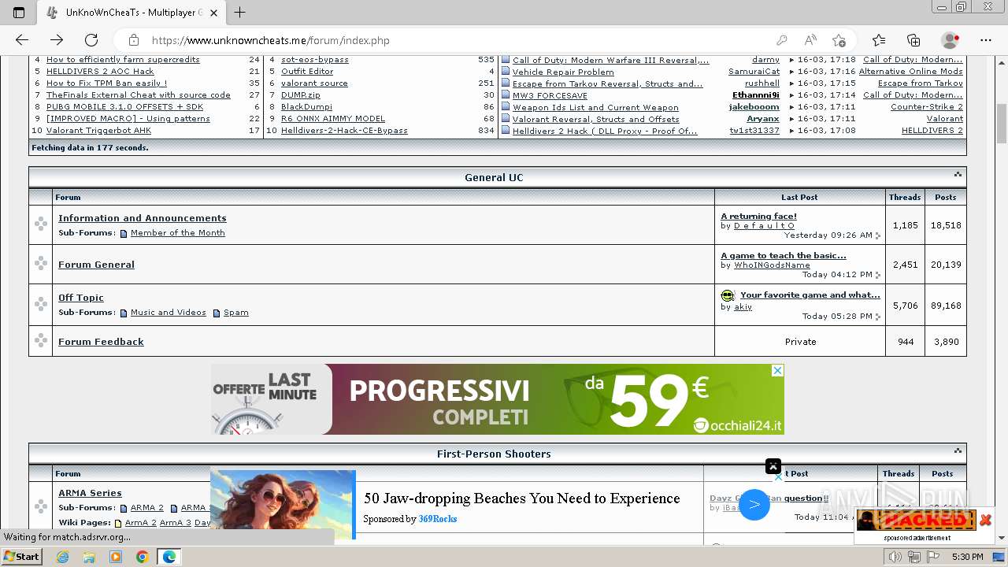The image size is (1008, 567).
Task: Open the Windows Start button
Action: click(x=21, y=557)
